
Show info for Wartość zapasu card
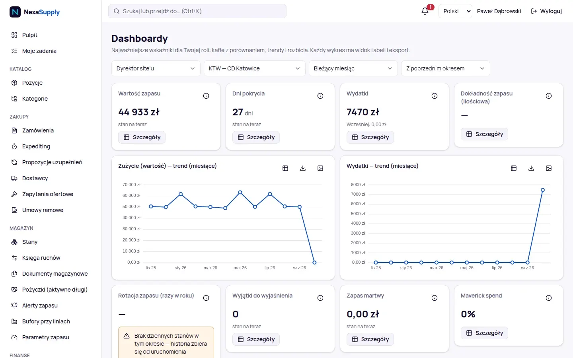click(206, 96)
